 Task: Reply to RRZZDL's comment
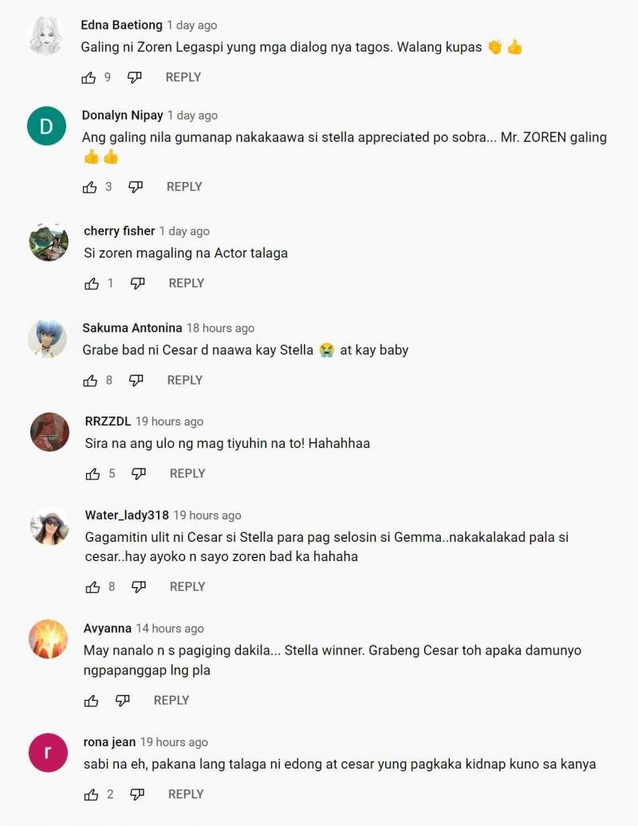pos(187,474)
